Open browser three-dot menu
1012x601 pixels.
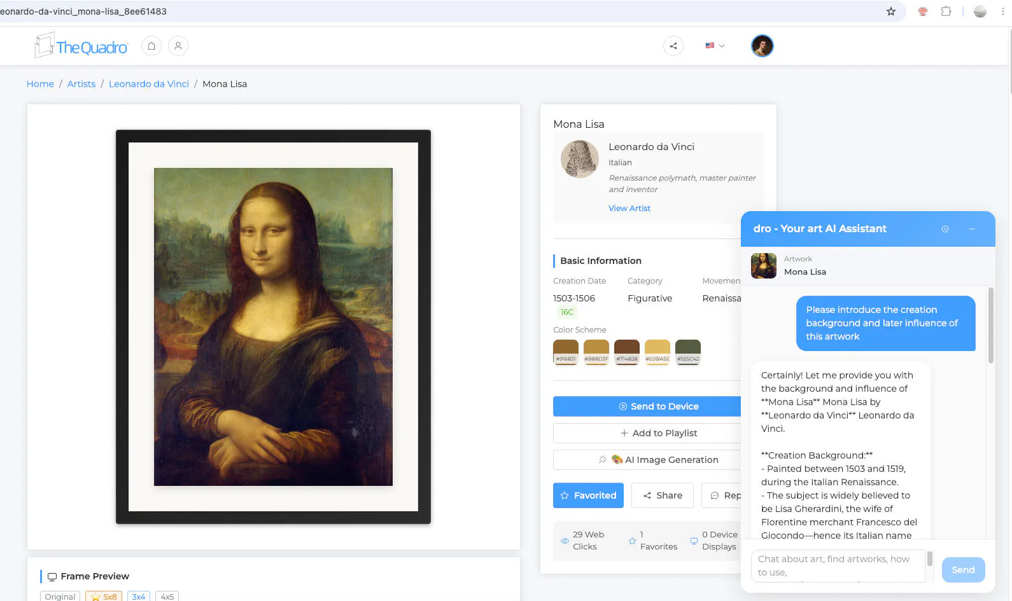(1003, 11)
